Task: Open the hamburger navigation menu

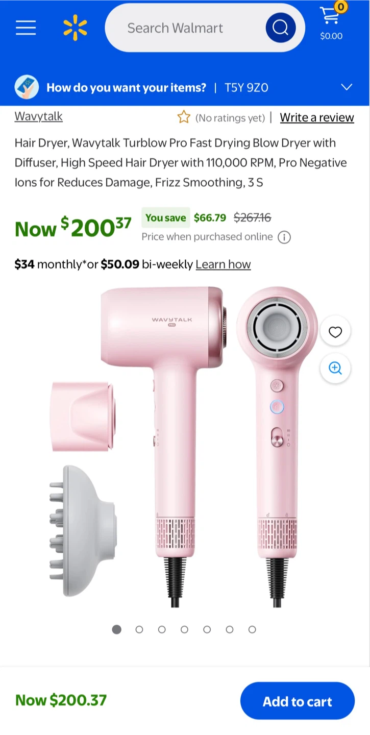Action: pos(26,28)
